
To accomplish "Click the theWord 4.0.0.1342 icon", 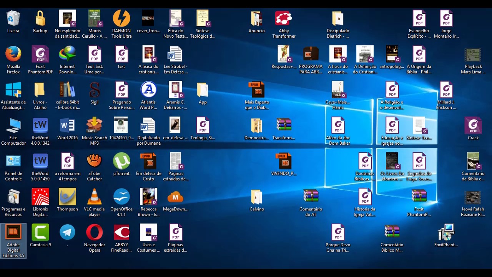I will coord(40,126).
